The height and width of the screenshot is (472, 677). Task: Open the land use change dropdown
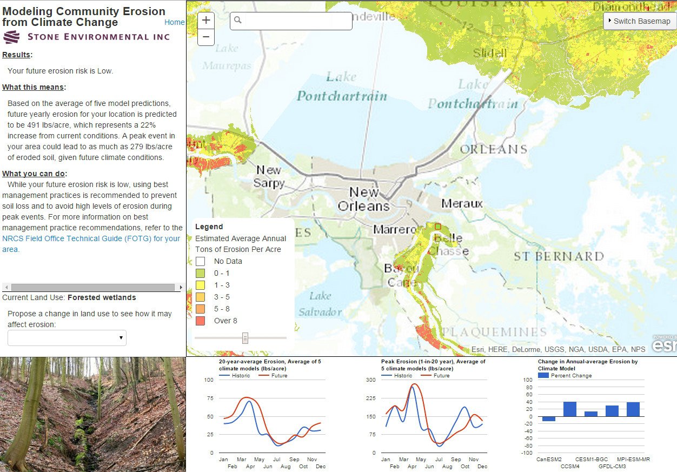tap(67, 338)
